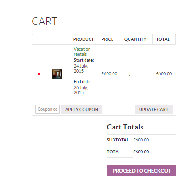
Task: Open the Vacation rentals product link
Action: tap(82, 51)
